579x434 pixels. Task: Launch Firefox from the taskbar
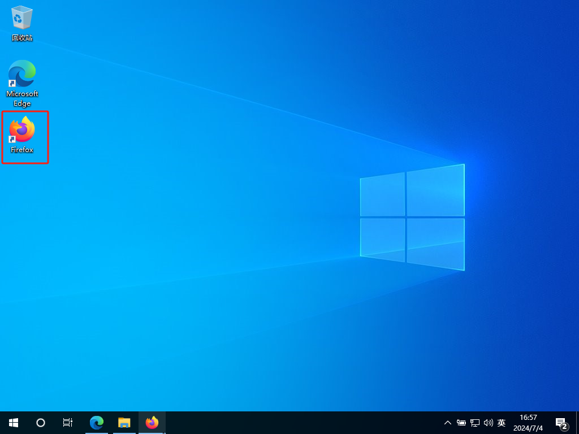click(x=152, y=422)
